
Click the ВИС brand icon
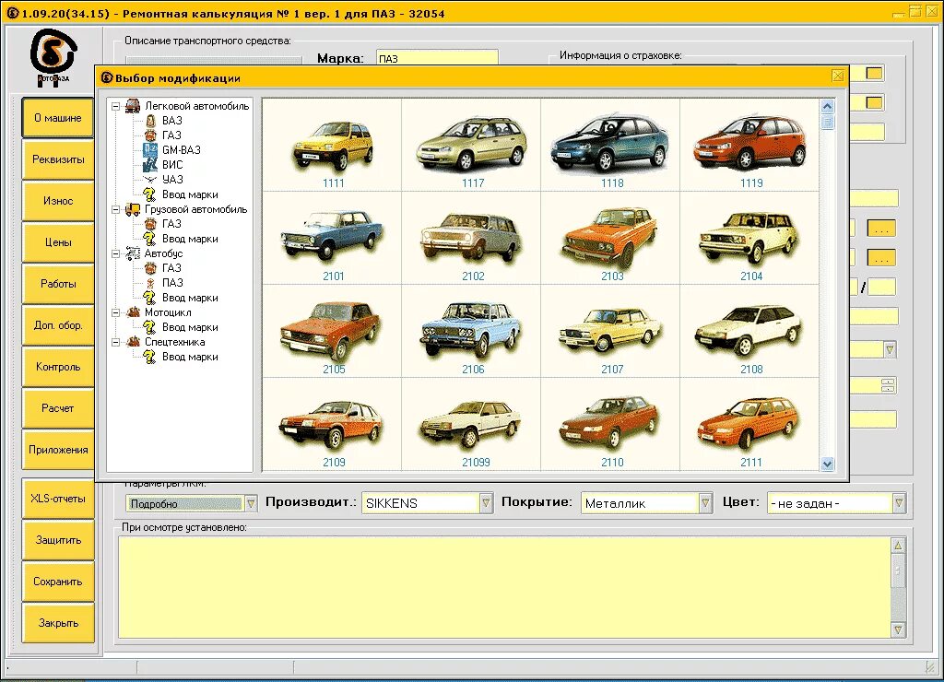pyautogui.click(x=150, y=164)
